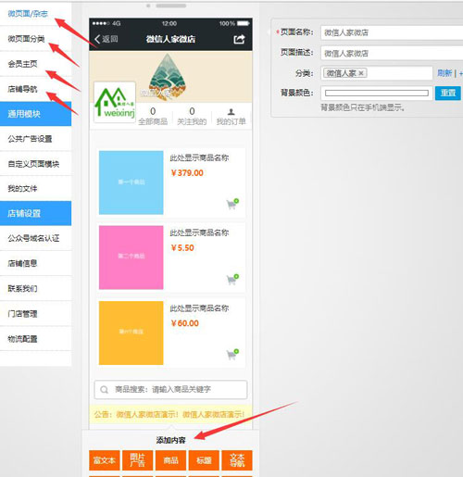Click the water-drop mountain banner image

click(167, 77)
